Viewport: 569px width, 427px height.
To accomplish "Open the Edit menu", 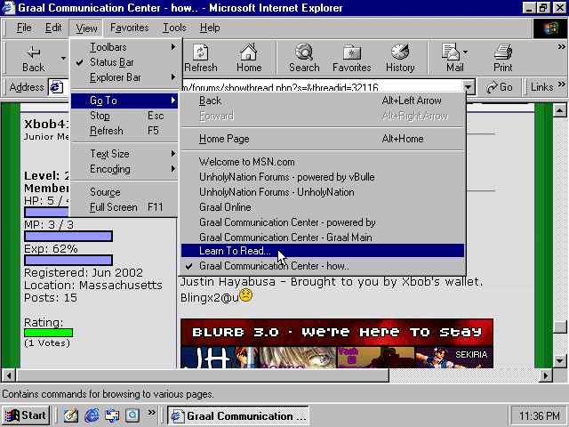I will pos(53,28).
